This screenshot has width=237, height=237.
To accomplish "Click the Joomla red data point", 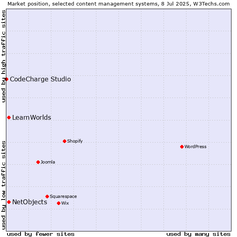I will click(38, 162).
